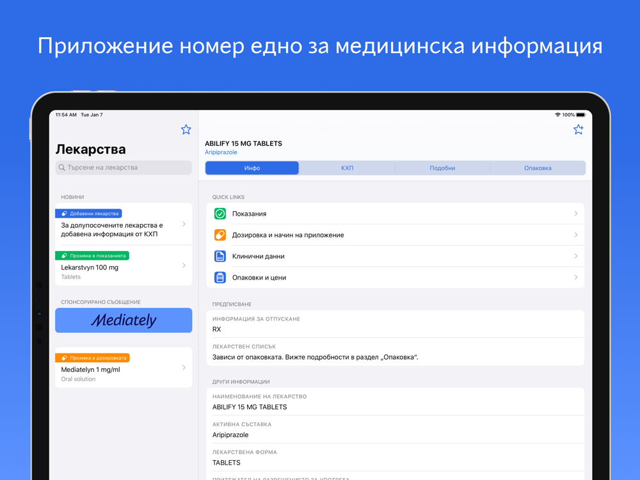Click the magnifier icon in the search field

61,167
